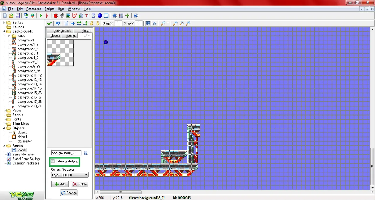Run the game with green arrow

click(41, 16)
